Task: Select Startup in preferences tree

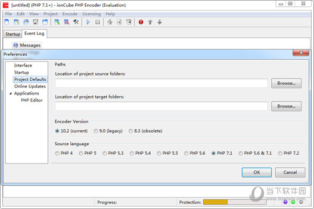Action: (x=22, y=72)
